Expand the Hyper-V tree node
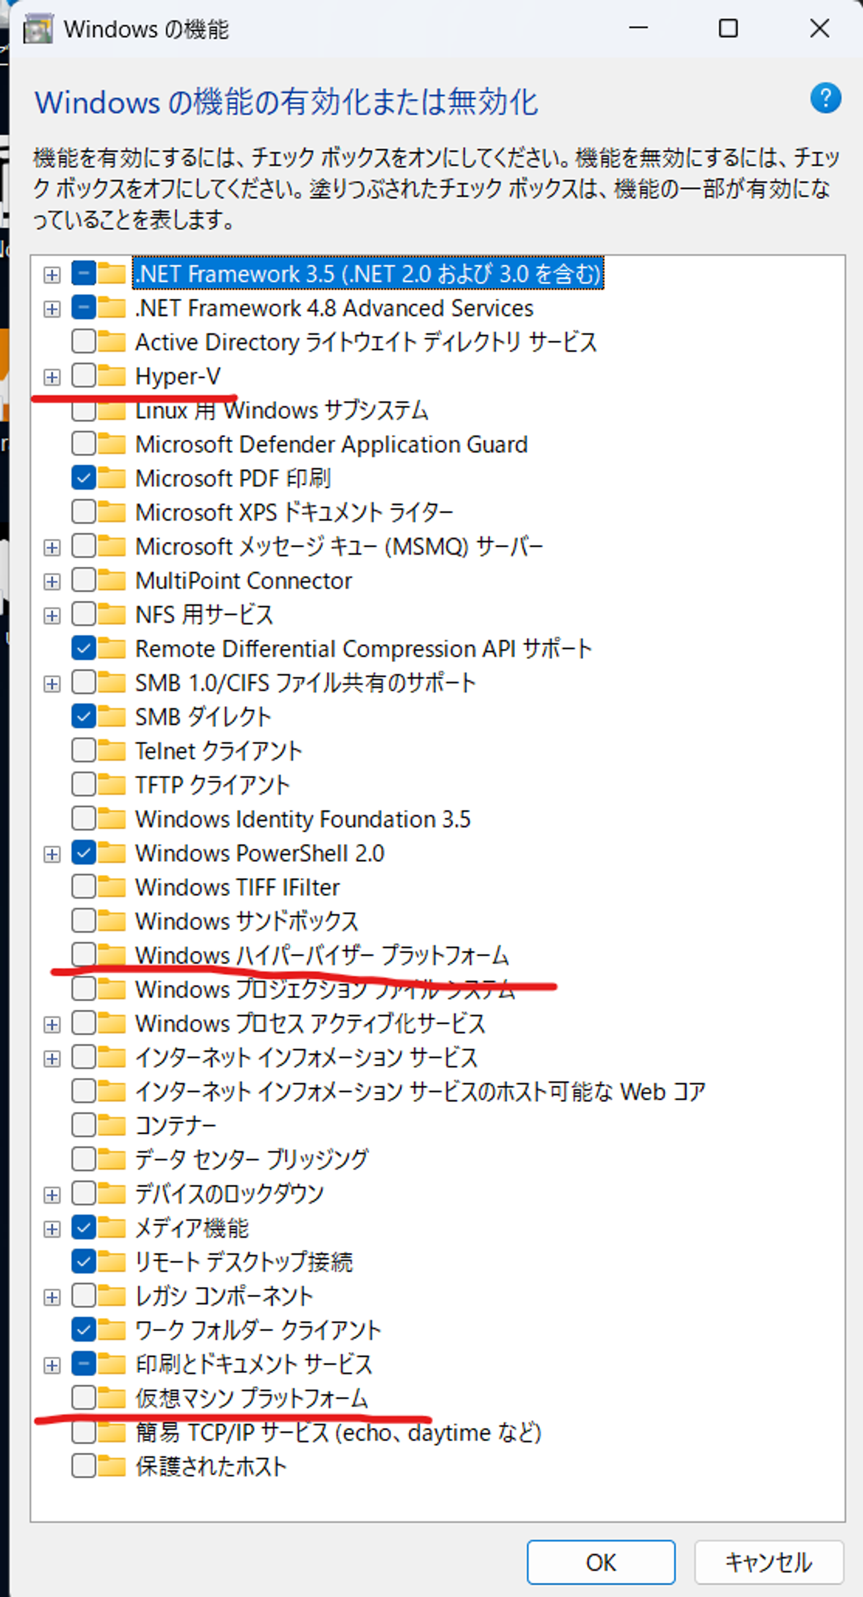Screen dimensions: 863x1597 (52, 377)
